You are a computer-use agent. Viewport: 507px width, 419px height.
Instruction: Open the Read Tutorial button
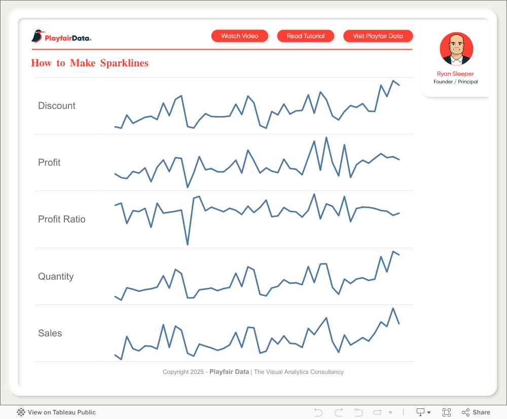pyautogui.click(x=306, y=36)
